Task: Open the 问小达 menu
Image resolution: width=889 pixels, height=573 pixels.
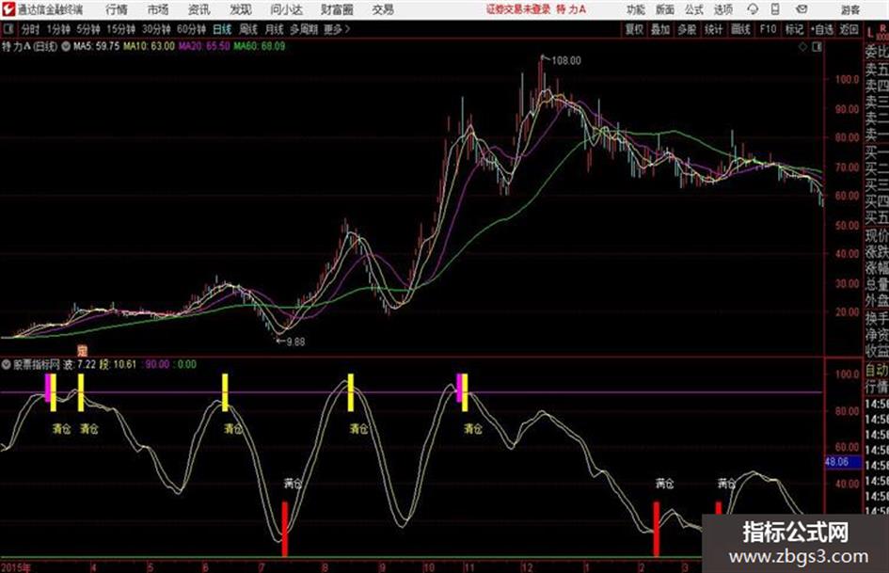Action: (286, 9)
